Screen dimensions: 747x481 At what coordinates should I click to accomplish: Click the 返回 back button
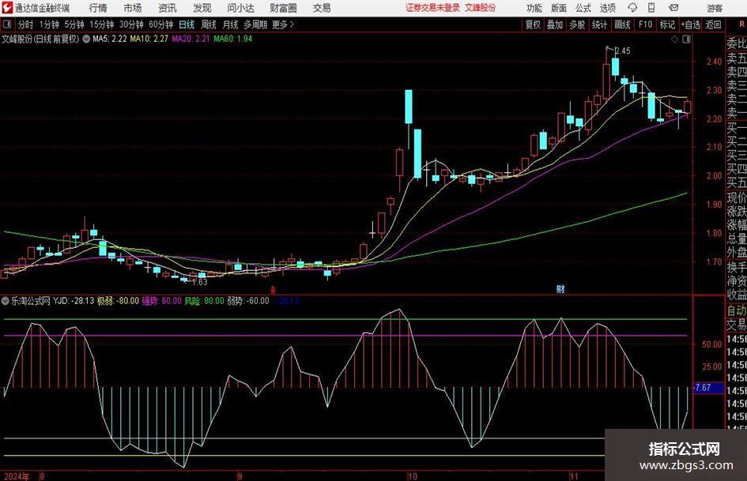pos(713,24)
